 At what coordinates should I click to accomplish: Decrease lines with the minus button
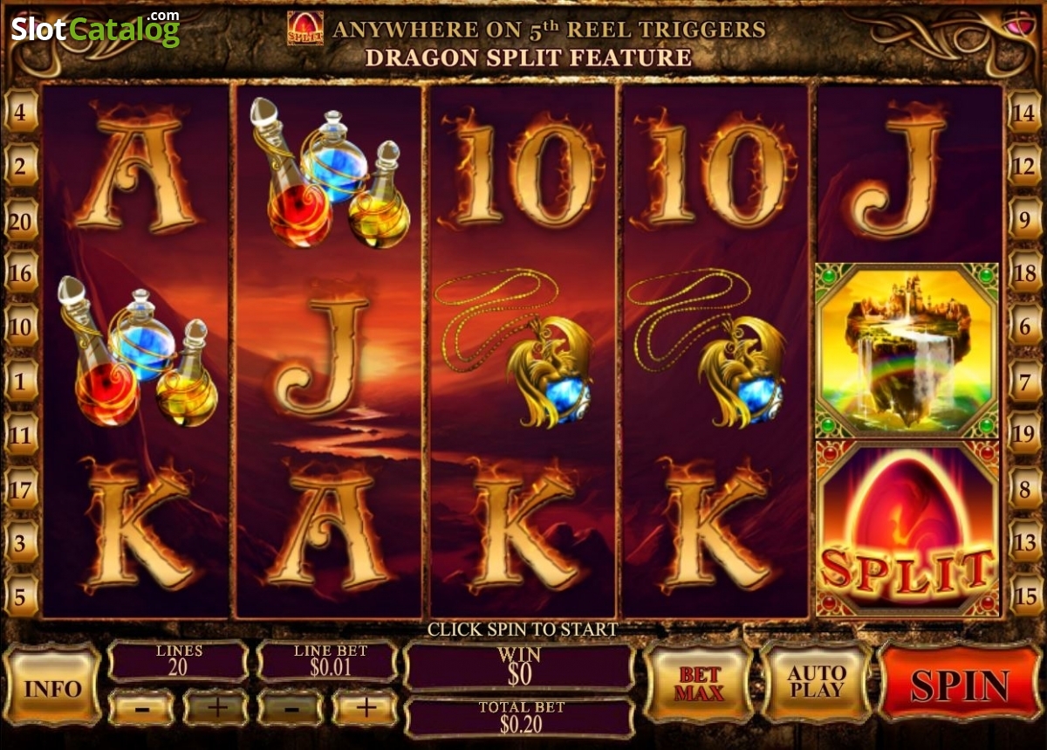pyautogui.click(x=141, y=708)
